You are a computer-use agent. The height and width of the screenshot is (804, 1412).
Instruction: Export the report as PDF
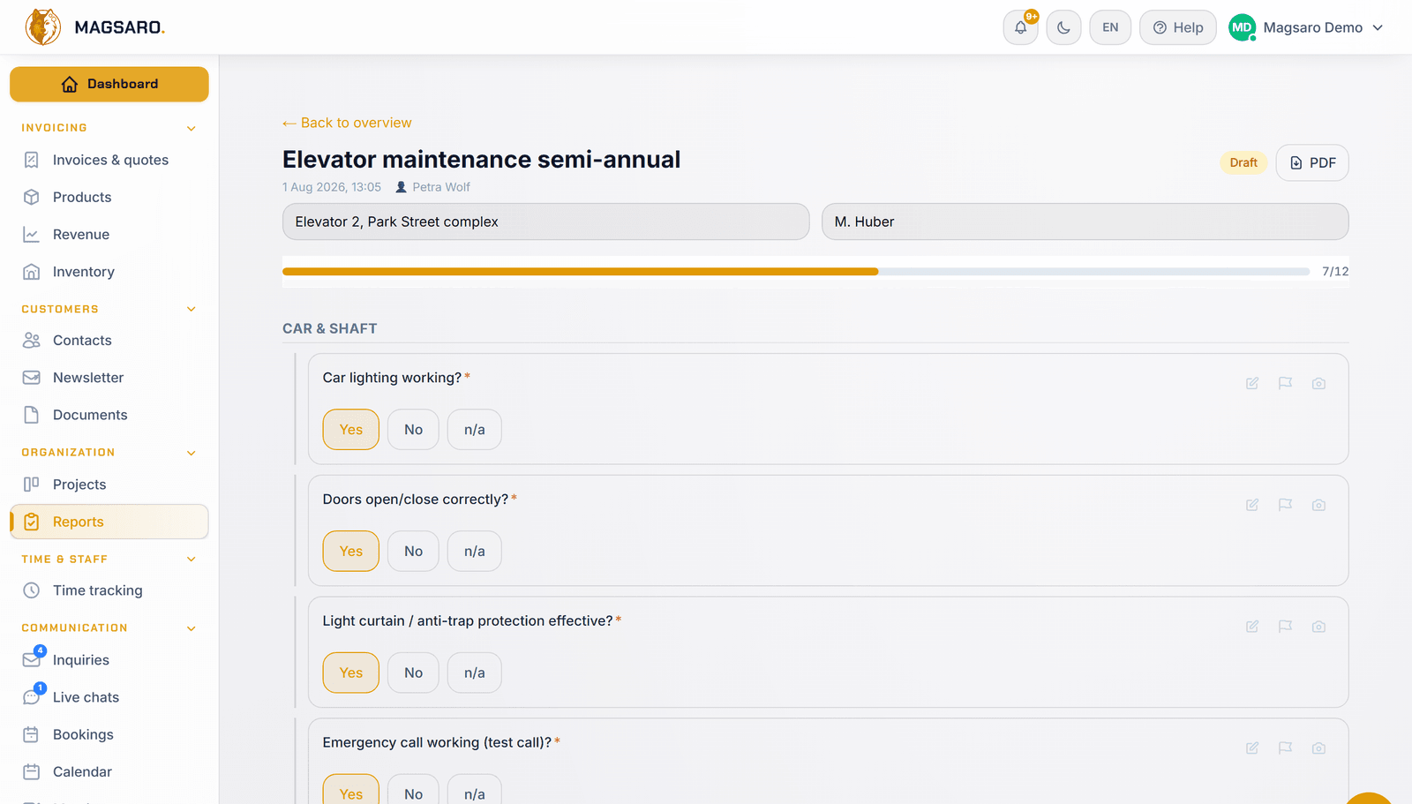coord(1312,162)
